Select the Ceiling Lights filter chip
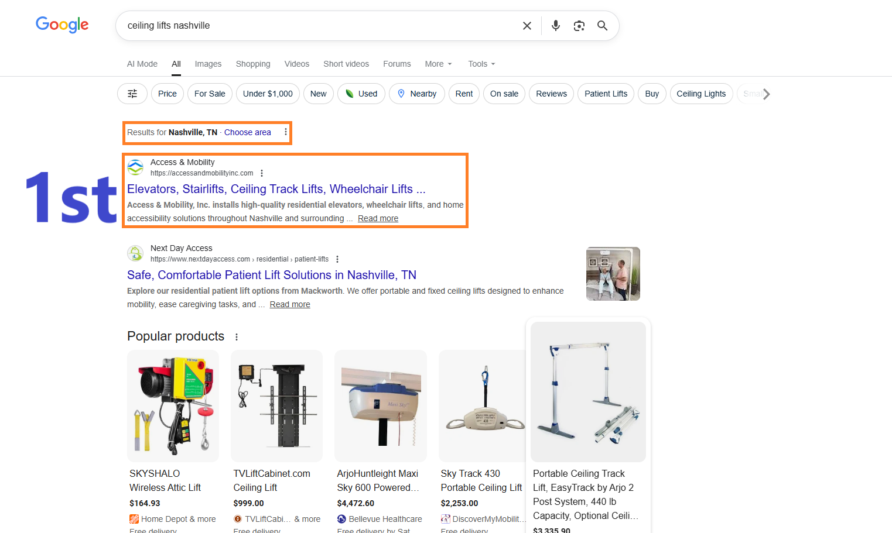 (x=701, y=94)
